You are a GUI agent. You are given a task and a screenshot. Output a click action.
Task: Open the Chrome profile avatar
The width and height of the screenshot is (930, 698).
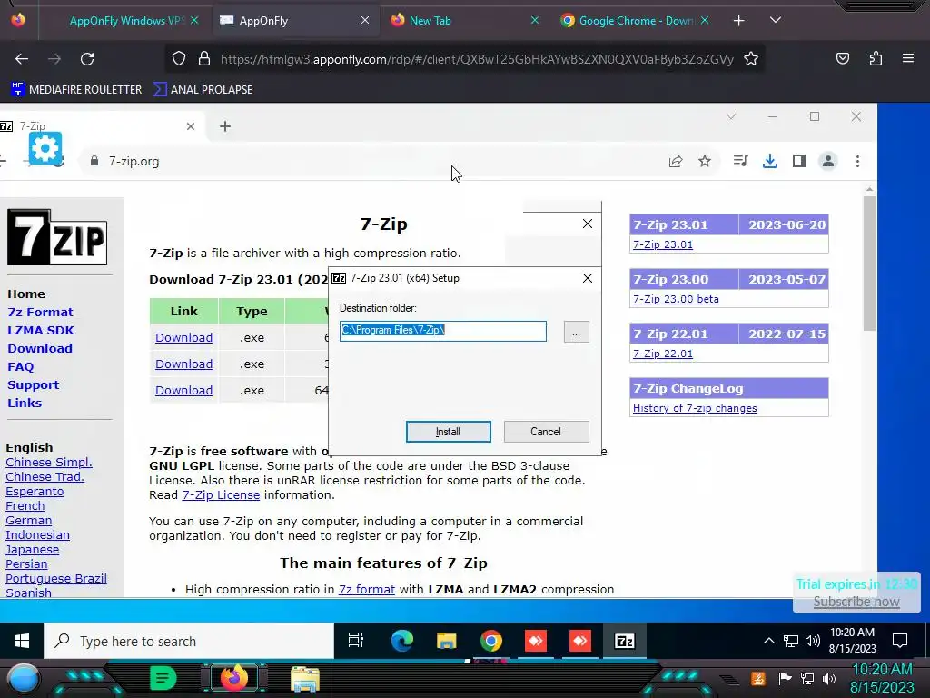point(828,161)
